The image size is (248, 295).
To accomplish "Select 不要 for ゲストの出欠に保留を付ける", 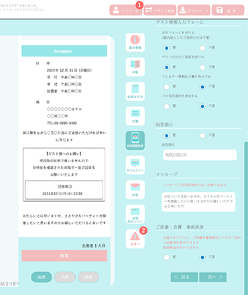I will 202,67.
